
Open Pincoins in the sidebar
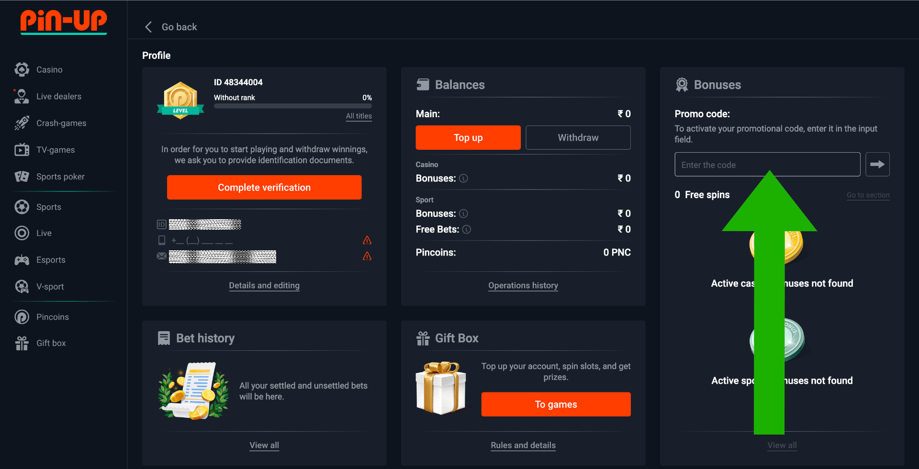coord(52,317)
